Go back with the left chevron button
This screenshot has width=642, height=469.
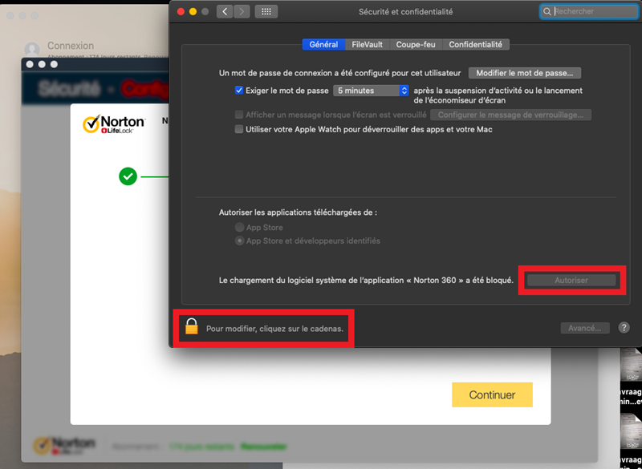point(225,11)
